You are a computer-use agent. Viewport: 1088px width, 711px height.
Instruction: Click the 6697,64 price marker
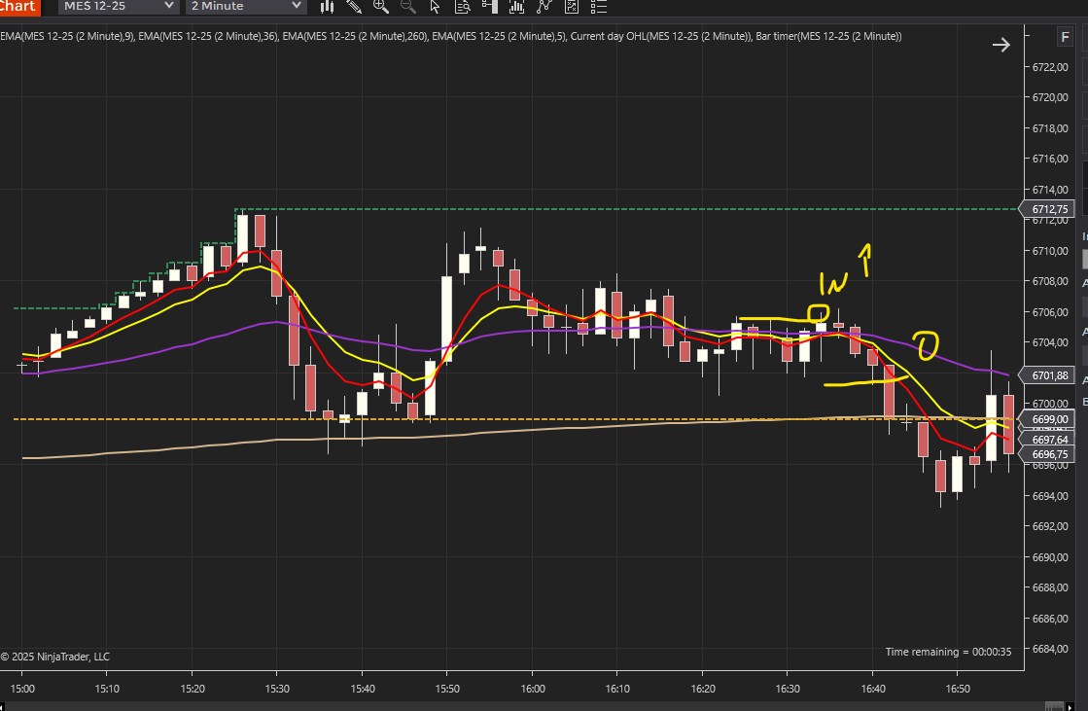tap(1048, 440)
